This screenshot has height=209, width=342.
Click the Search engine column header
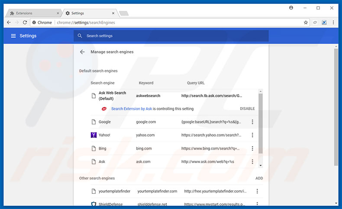pyautogui.click(x=103, y=83)
